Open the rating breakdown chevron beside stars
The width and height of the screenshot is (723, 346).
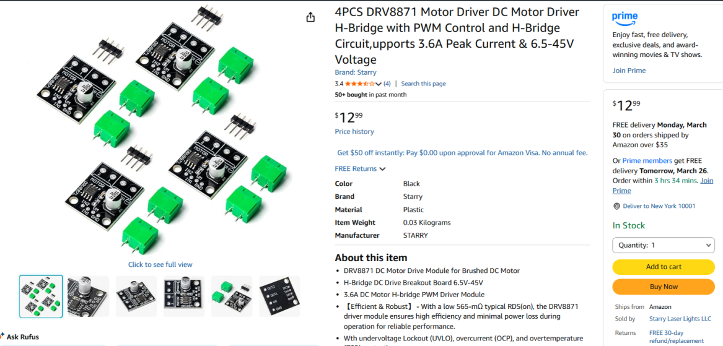click(x=379, y=84)
